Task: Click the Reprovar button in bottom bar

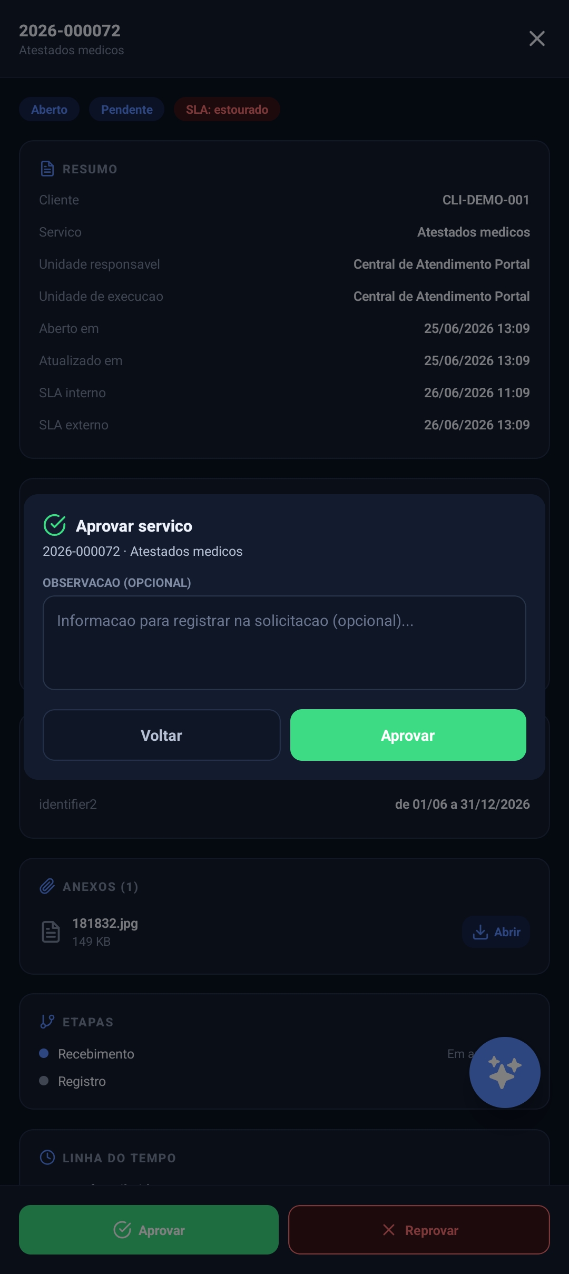Action: pos(419,1230)
